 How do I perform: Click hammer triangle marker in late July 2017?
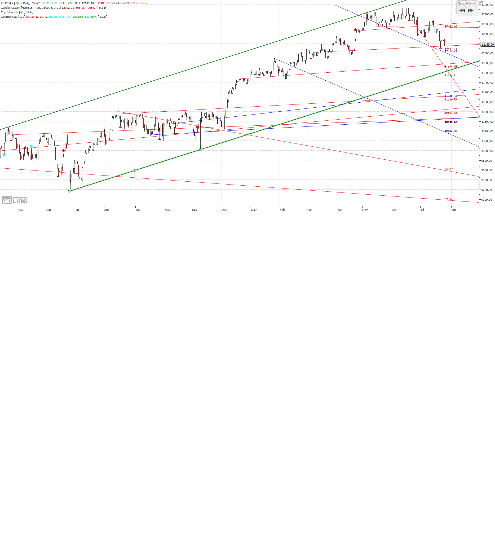click(441, 47)
